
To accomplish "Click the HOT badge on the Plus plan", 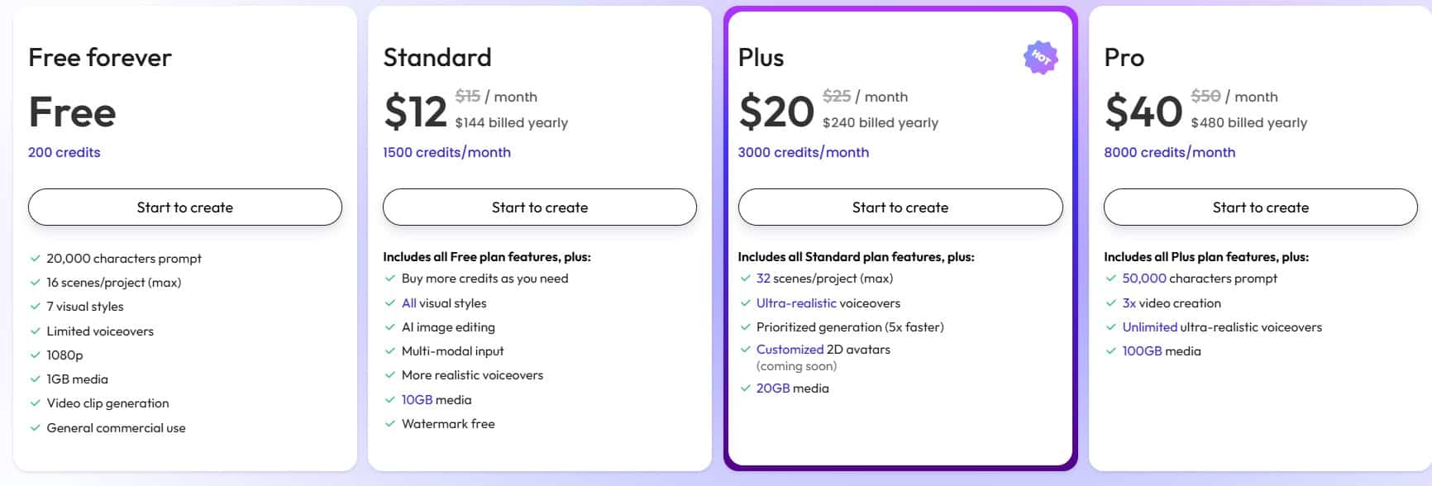I will (x=1040, y=58).
